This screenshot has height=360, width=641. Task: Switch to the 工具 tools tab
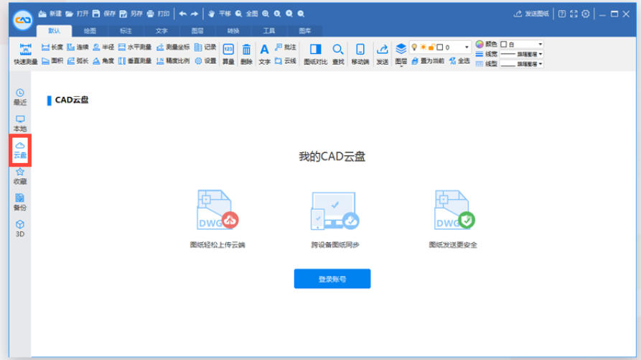coord(269,31)
